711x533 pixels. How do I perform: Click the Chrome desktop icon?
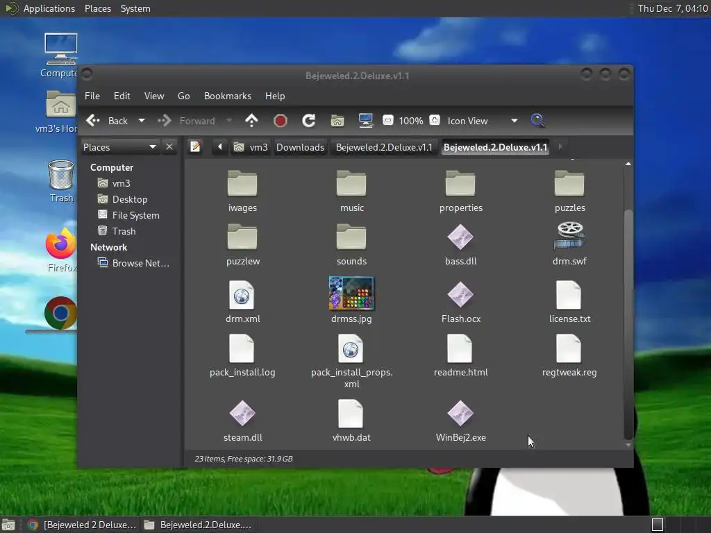[x=61, y=313]
